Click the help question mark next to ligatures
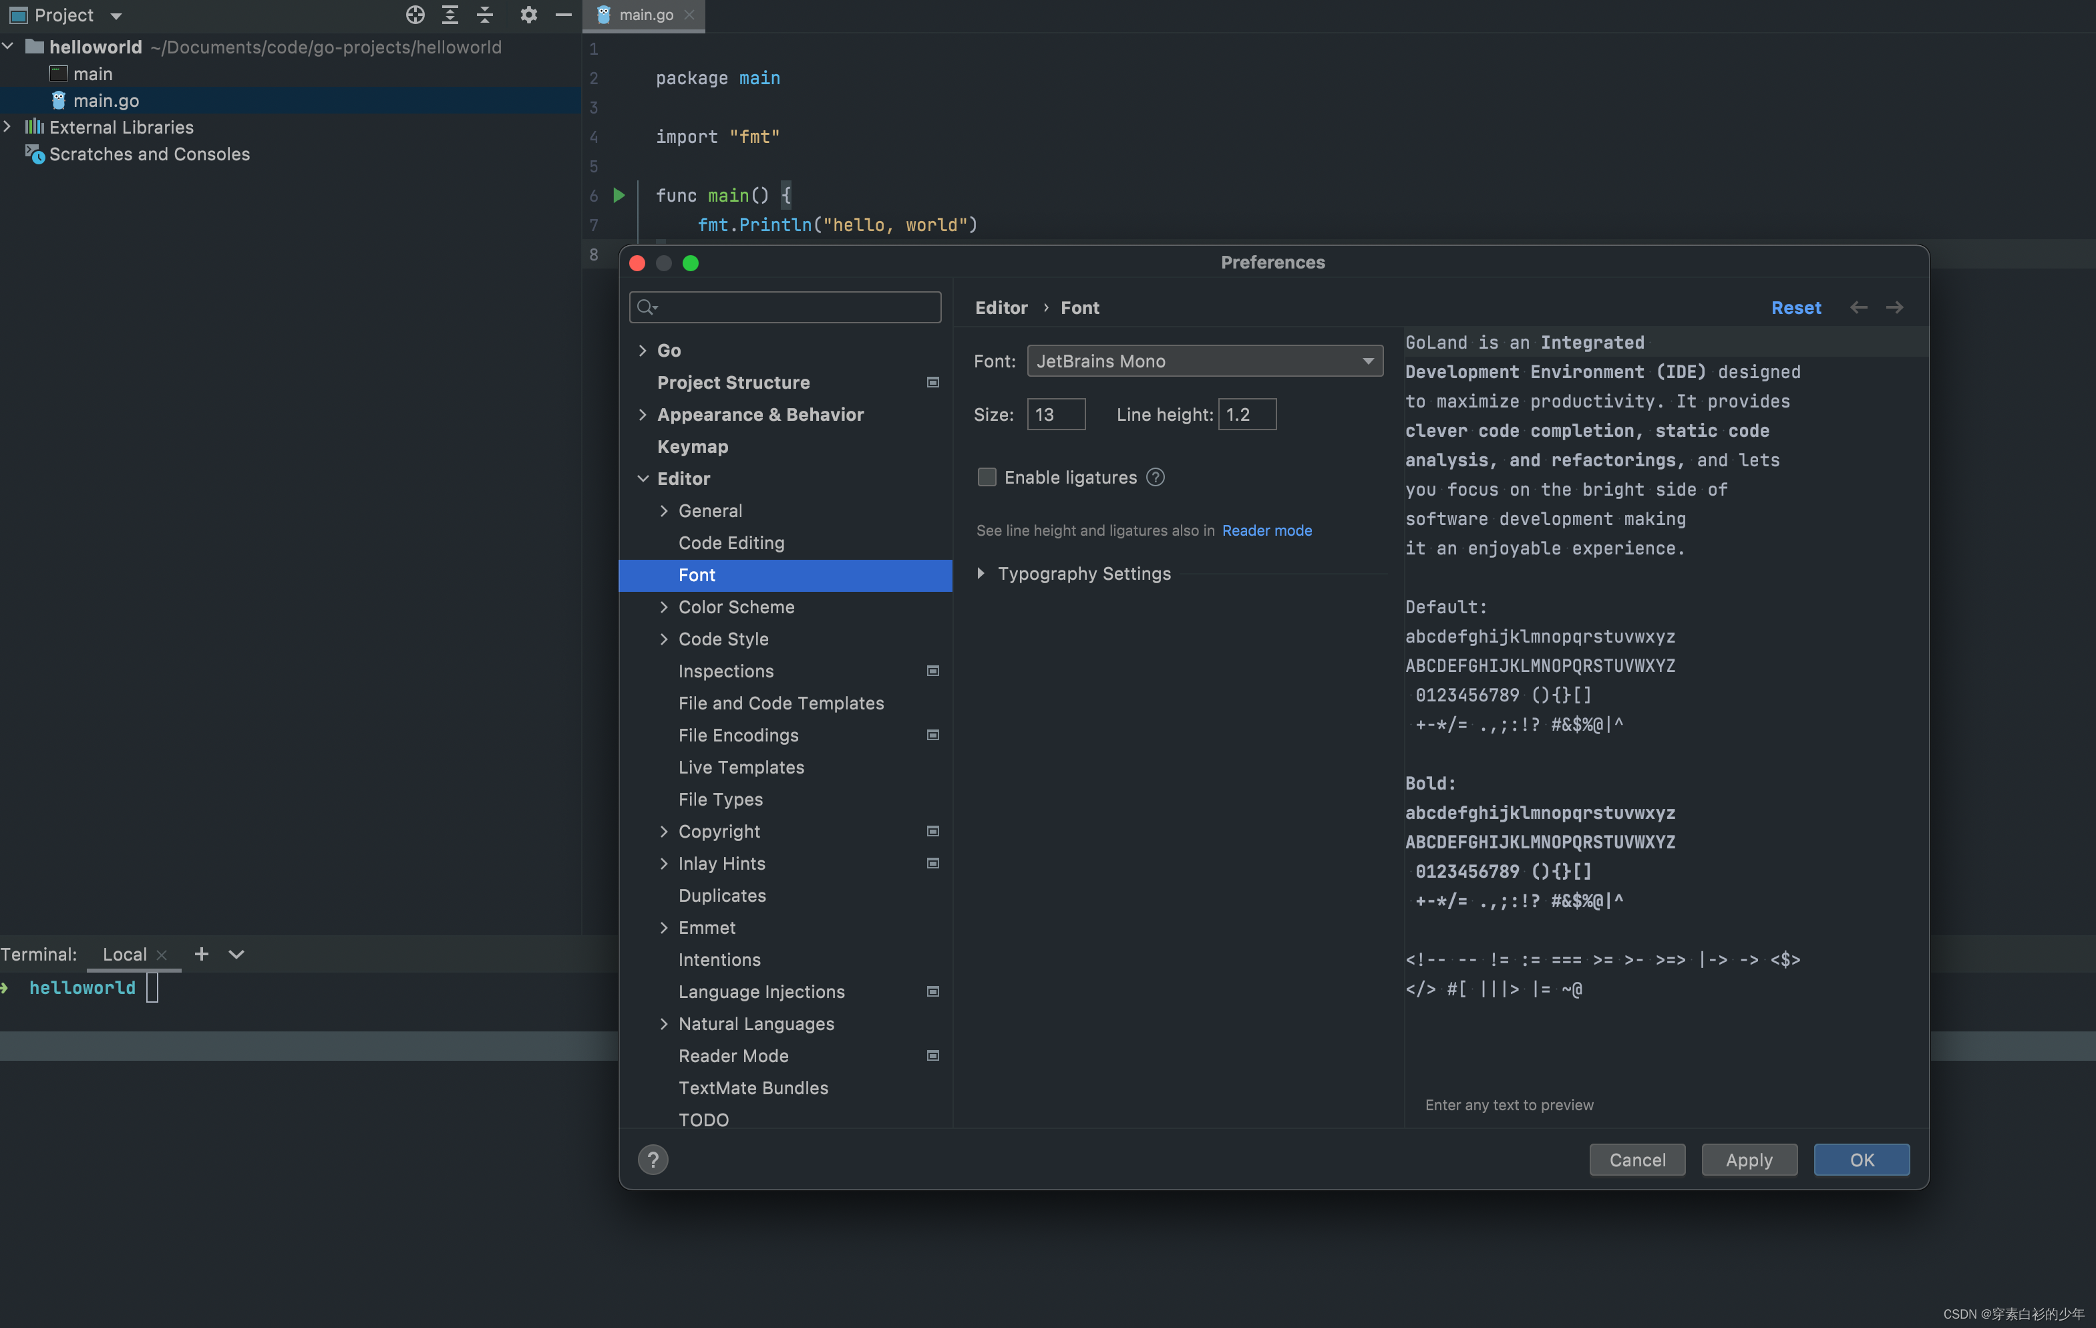Viewport: 2096px width, 1328px height. pyautogui.click(x=1155, y=477)
